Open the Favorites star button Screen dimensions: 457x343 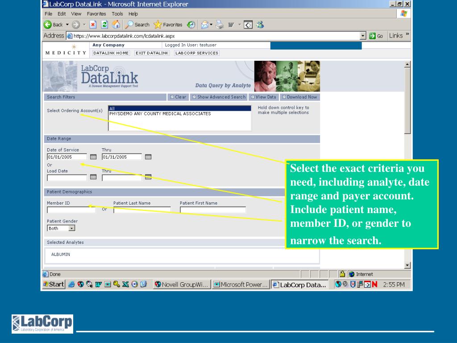pos(168,25)
